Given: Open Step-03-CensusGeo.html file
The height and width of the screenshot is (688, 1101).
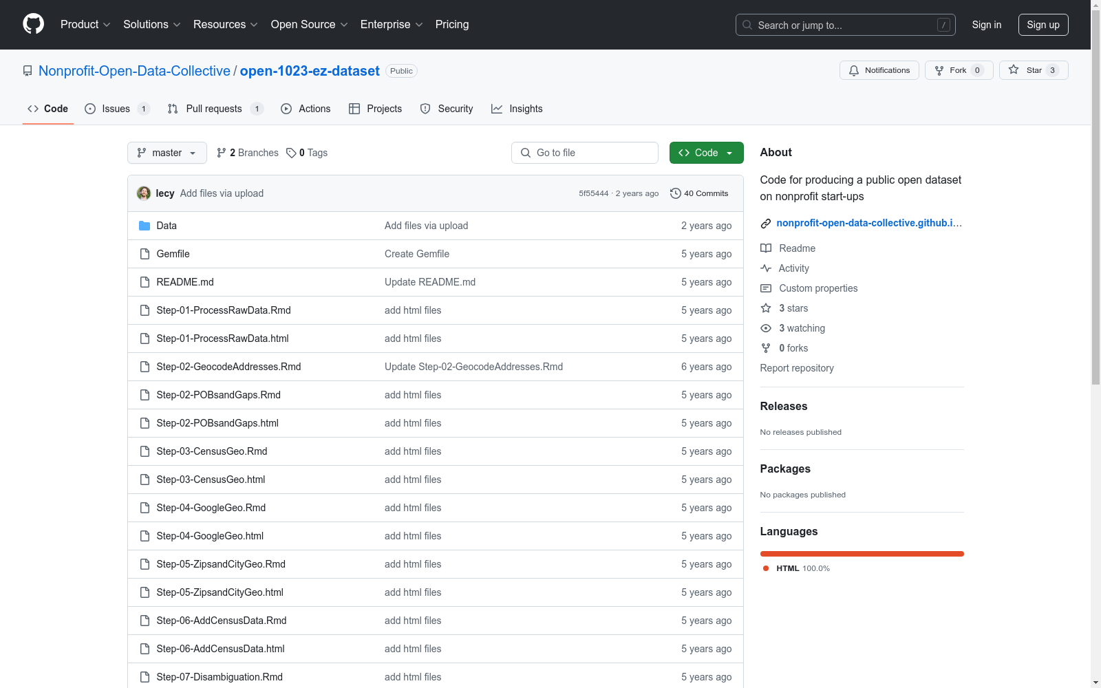Looking at the screenshot, I should coord(211,480).
